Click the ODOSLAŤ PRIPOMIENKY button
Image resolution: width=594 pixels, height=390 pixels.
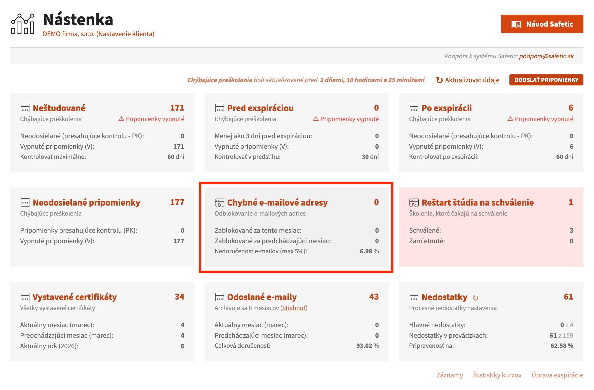tap(546, 80)
